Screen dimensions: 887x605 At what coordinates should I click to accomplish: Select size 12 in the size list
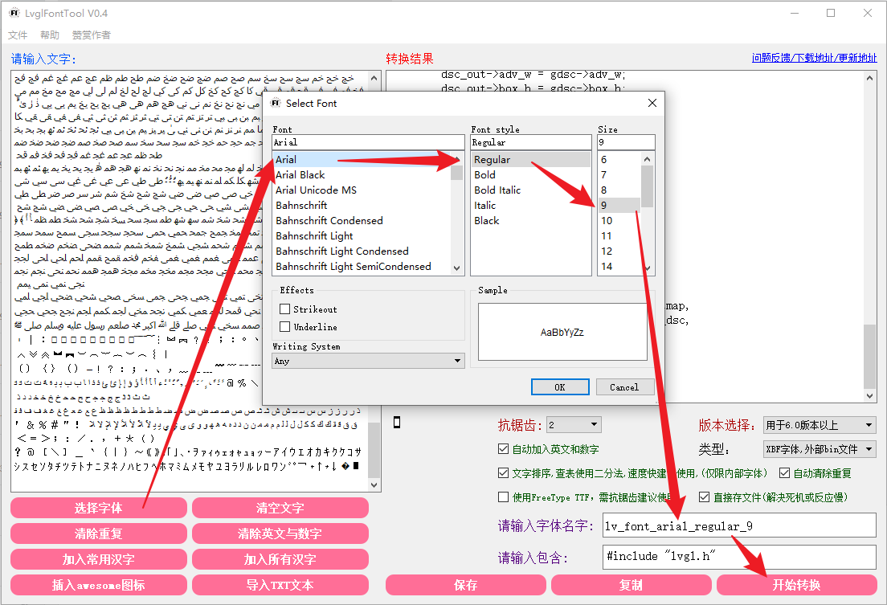[619, 251]
